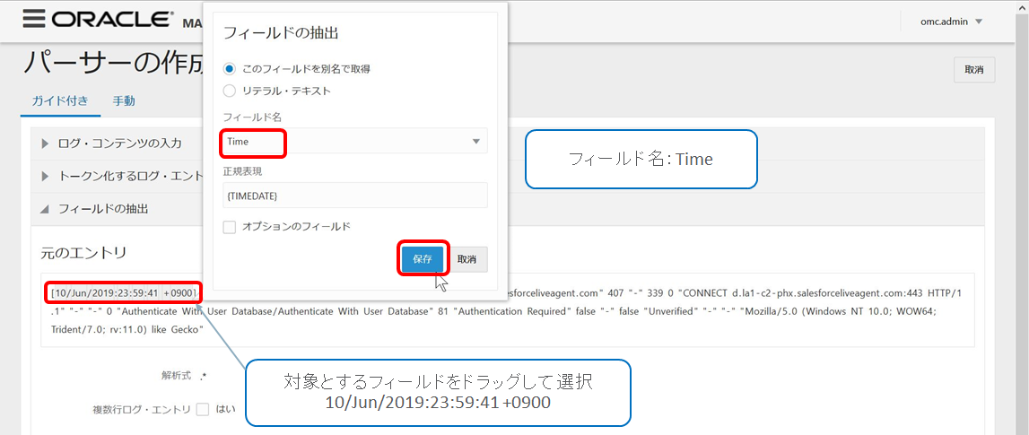Select このフィールドを別名で取得 radio option
This screenshot has height=435, width=1029.
click(229, 68)
